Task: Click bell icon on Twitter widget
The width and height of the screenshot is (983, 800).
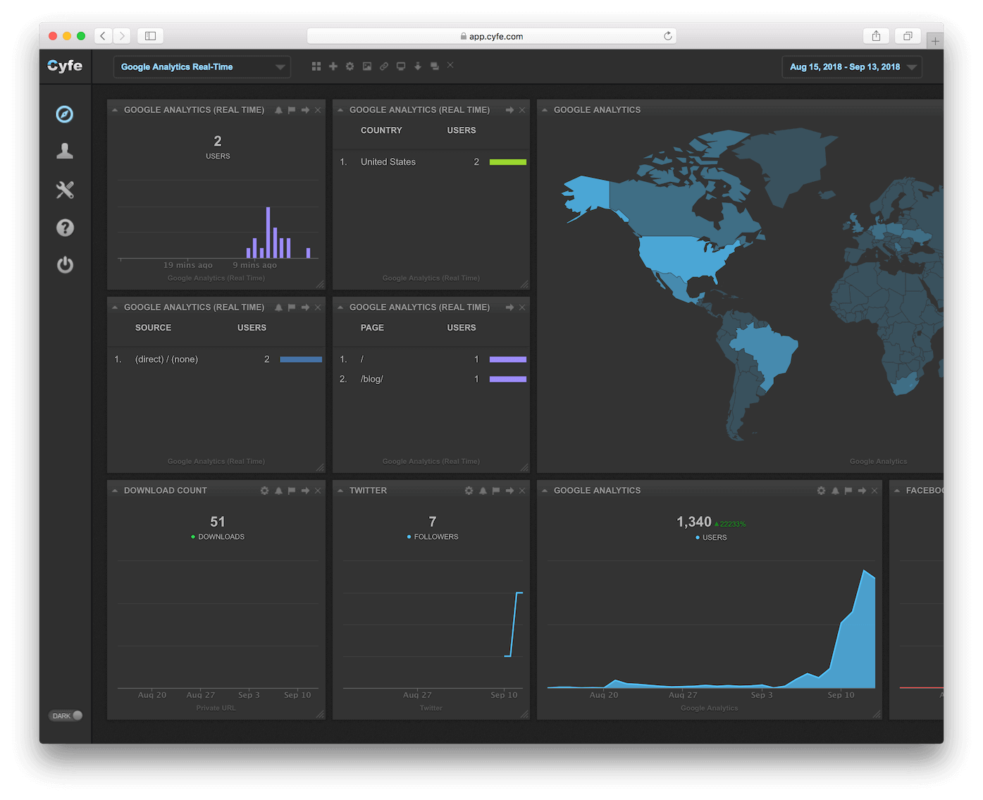Action: coord(483,491)
